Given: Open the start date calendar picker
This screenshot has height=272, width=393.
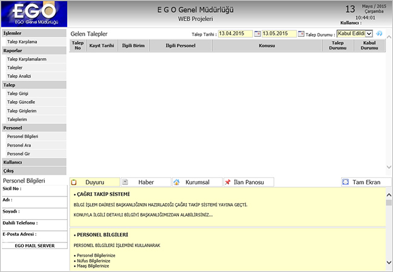Looking at the screenshot, I should [258, 34].
